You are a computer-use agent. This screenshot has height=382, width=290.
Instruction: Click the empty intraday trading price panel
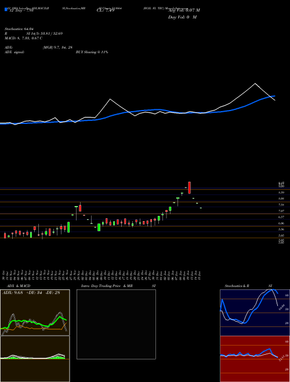coord(116,324)
